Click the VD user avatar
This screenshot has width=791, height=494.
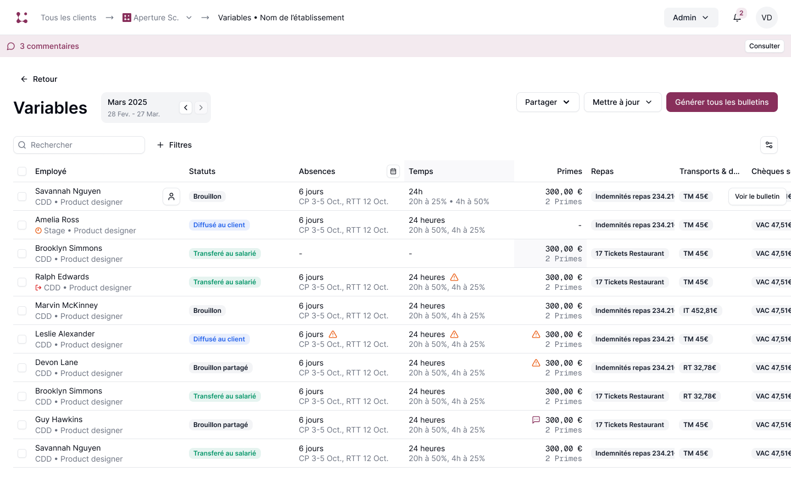(x=766, y=17)
